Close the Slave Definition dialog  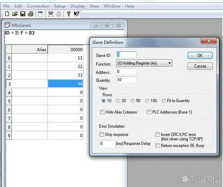click(x=209, y=41)
